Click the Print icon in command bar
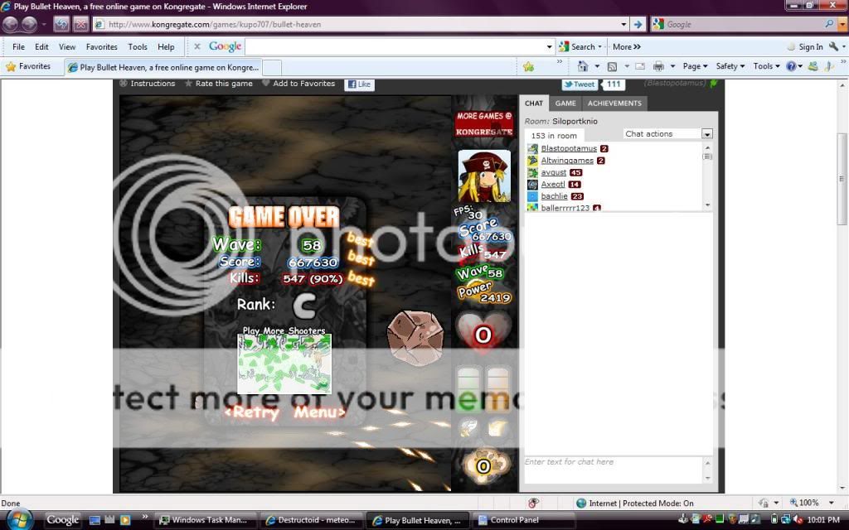849x530 pixels. pyautogui.click(x=658, y=66)
